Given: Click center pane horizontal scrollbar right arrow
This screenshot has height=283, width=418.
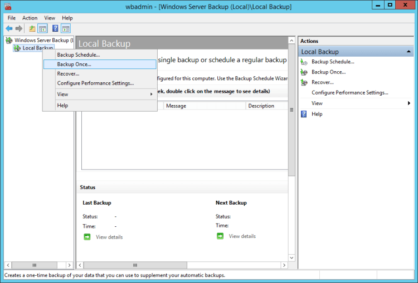Looking at the screenshot, I should 284,265.
